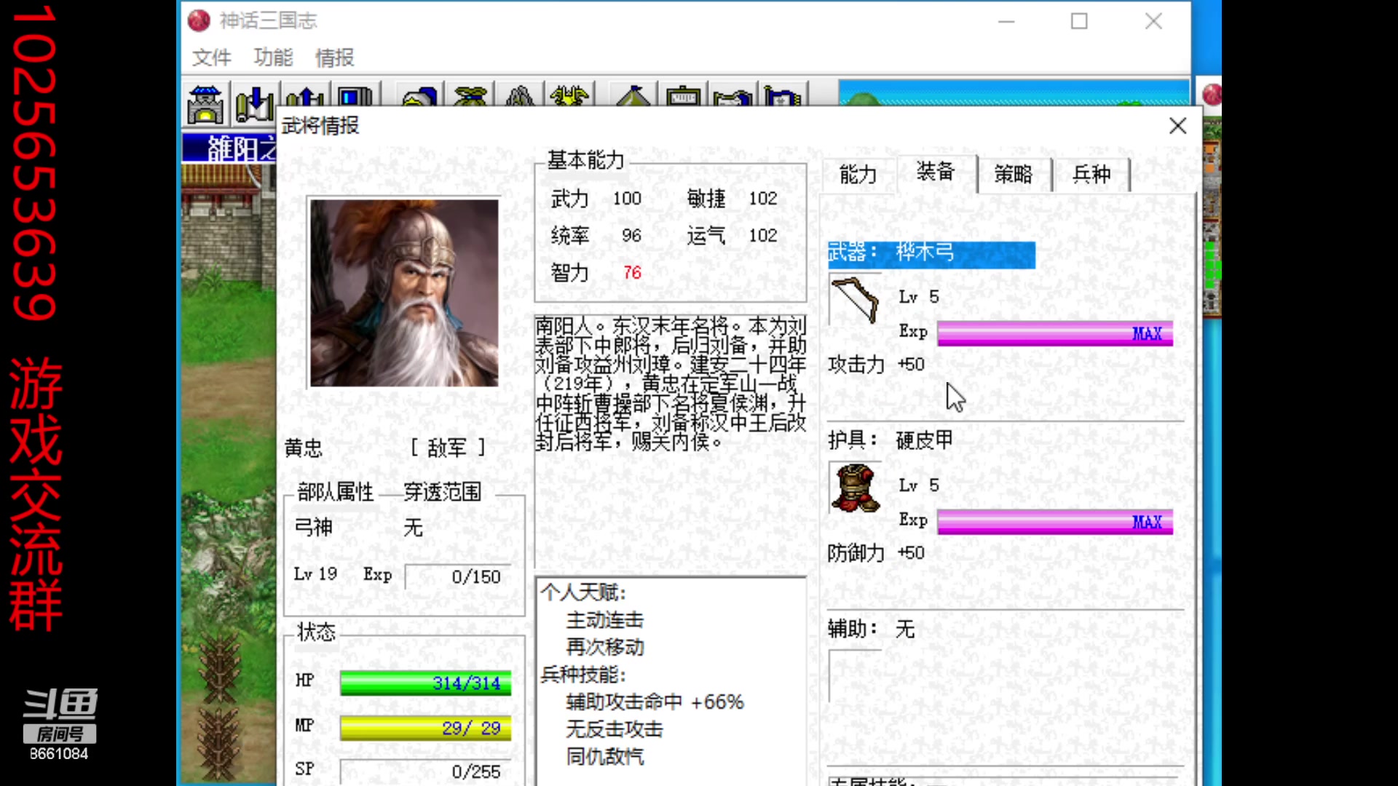The height and width of the screenshot is (786, 1398).
Task: Click the 黄忠 general portrait
Action: [405, 293]
